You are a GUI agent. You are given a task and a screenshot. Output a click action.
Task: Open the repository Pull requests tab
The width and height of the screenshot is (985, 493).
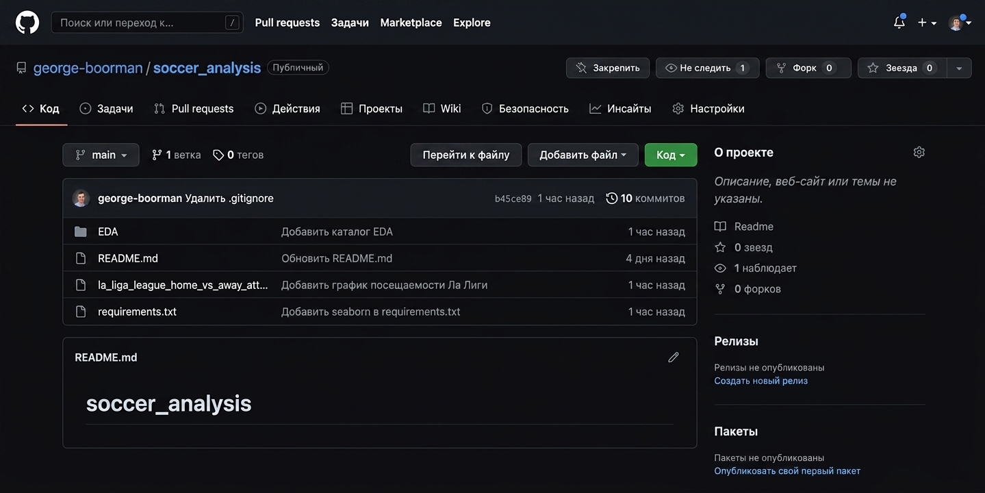pyautogui.click(x=194, y=108)
